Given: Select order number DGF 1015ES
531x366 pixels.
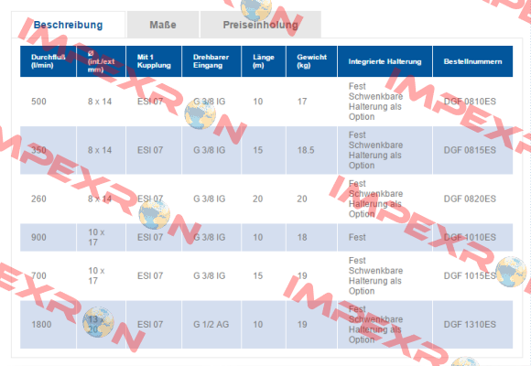Looking at the screenshot, I should point(470,276).
